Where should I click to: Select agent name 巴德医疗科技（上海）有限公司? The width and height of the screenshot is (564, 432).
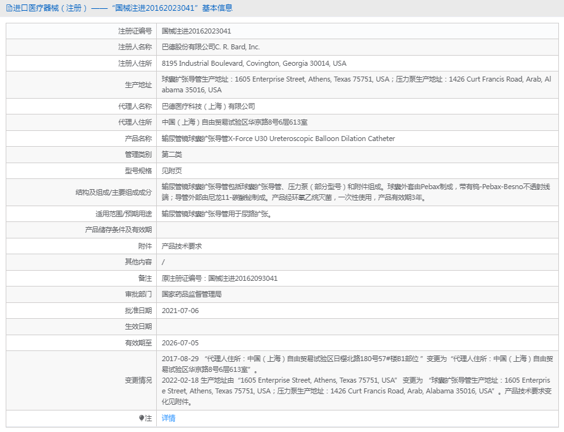[x=208, y=106]
